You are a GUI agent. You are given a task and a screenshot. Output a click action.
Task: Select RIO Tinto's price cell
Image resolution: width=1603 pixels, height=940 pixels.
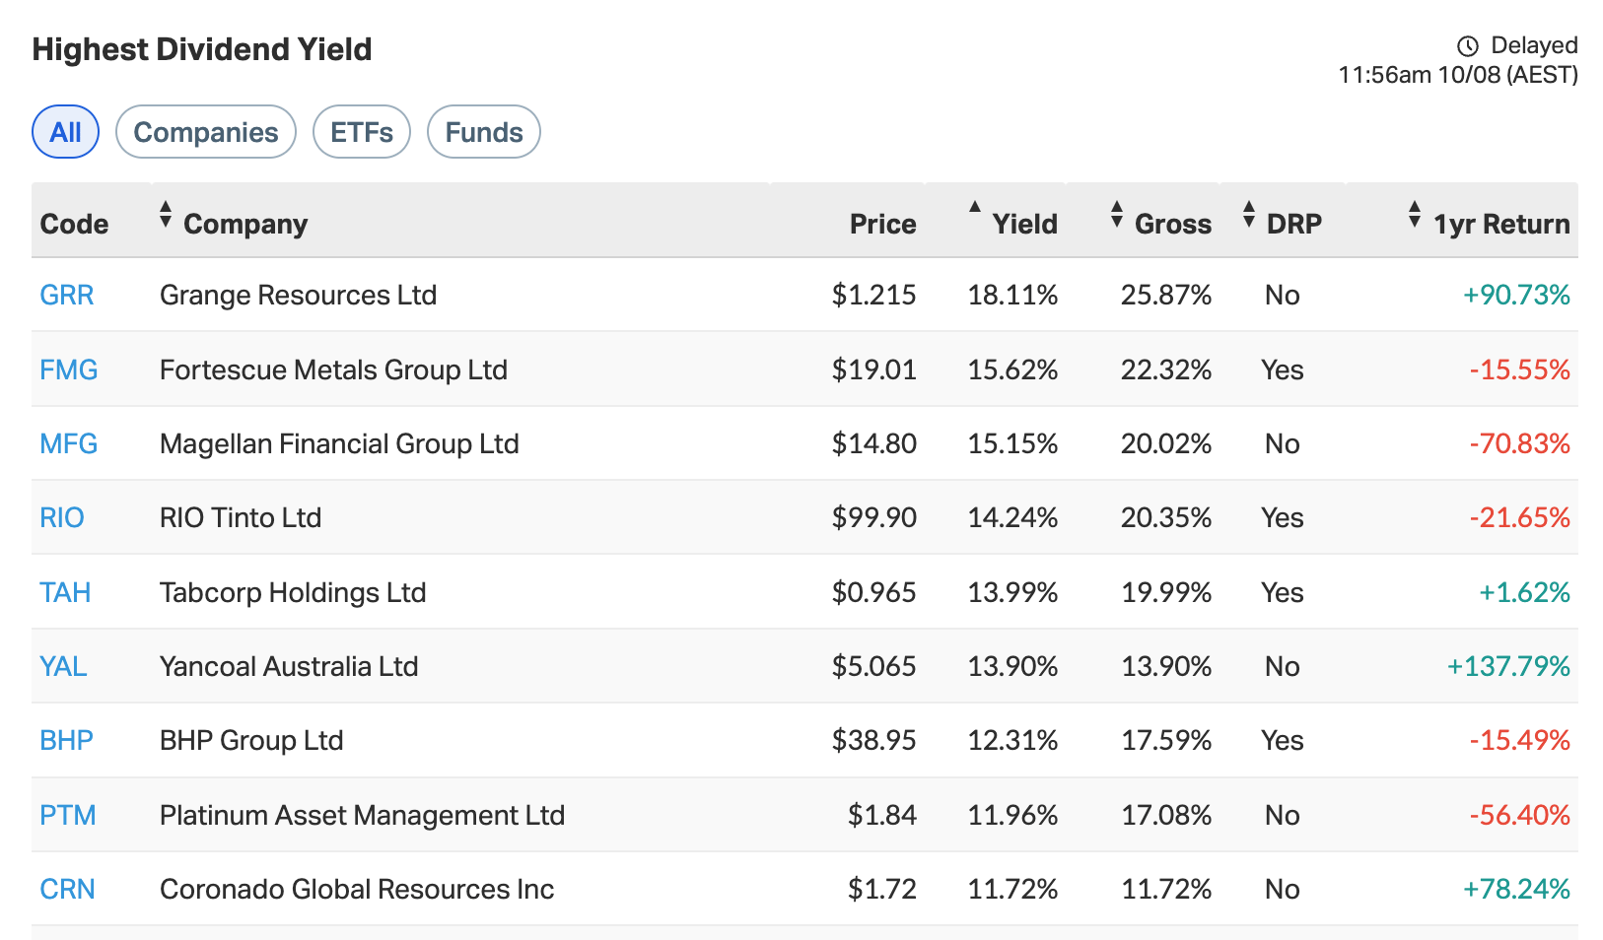(874, 517)
